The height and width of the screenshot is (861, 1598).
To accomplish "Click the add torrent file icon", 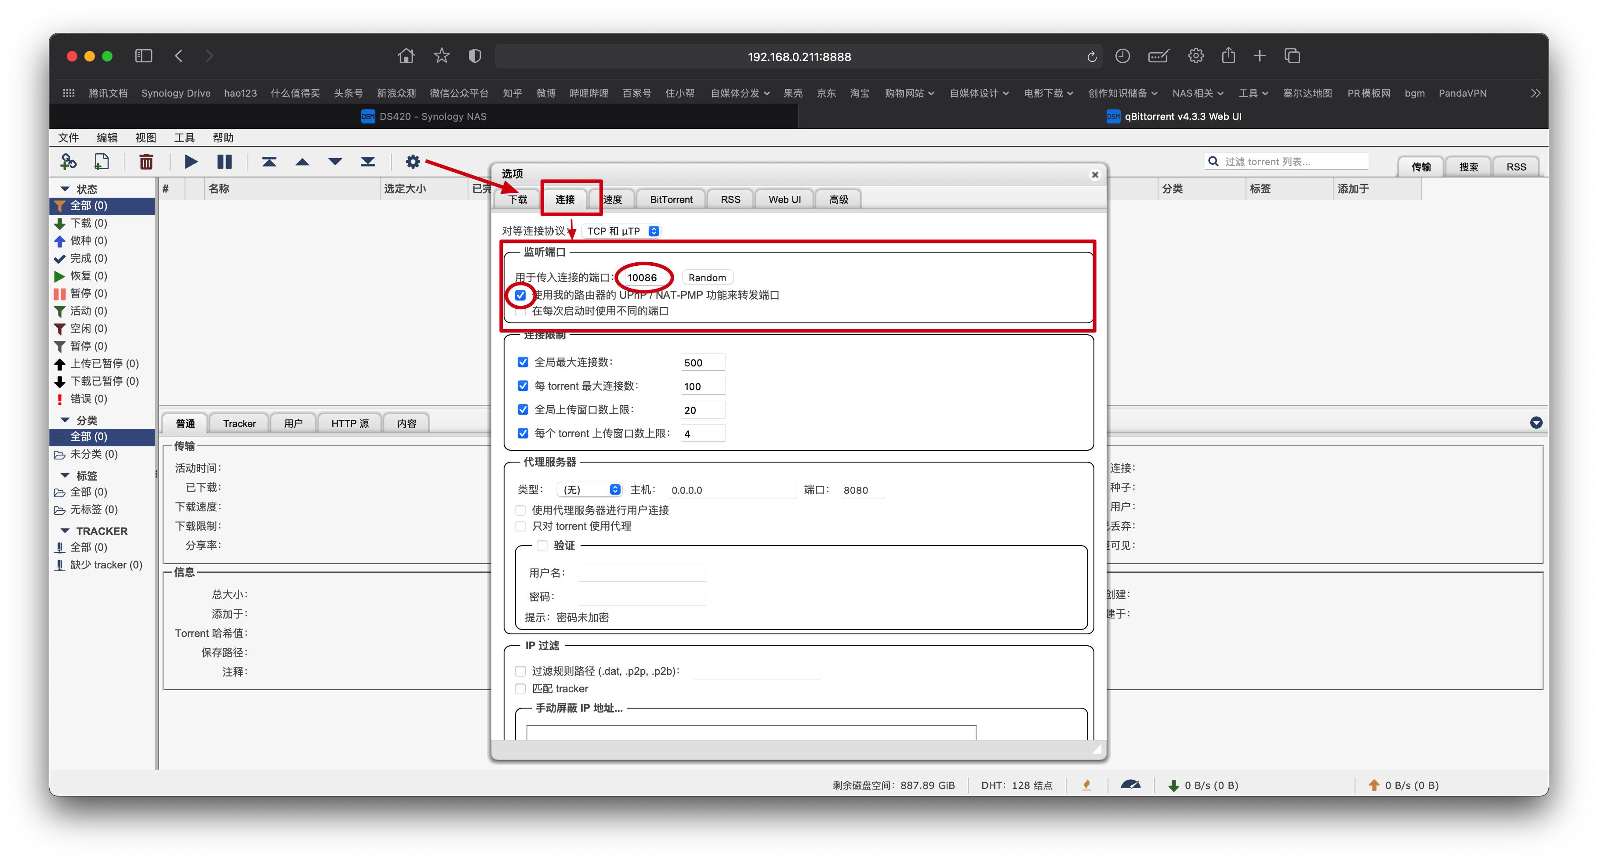I will coord(101,162).
